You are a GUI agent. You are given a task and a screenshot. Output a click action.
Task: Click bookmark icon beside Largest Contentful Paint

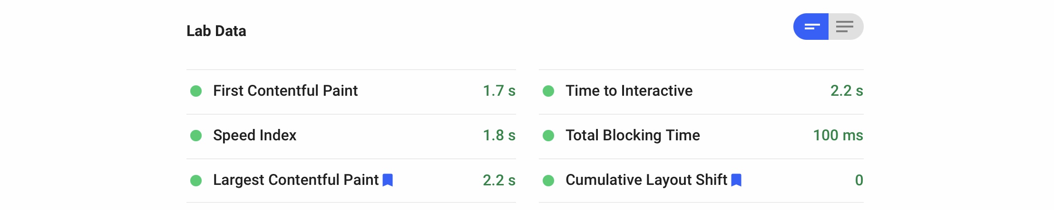[388, 180]
